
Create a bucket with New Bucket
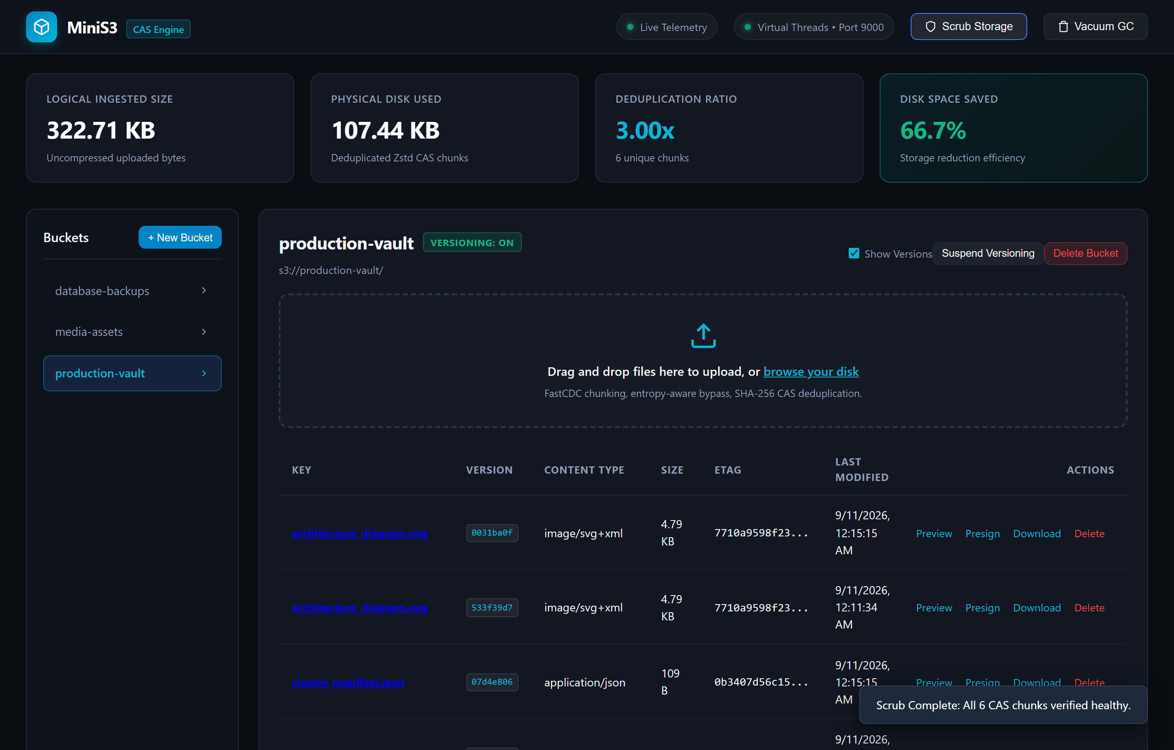(180, 238)
